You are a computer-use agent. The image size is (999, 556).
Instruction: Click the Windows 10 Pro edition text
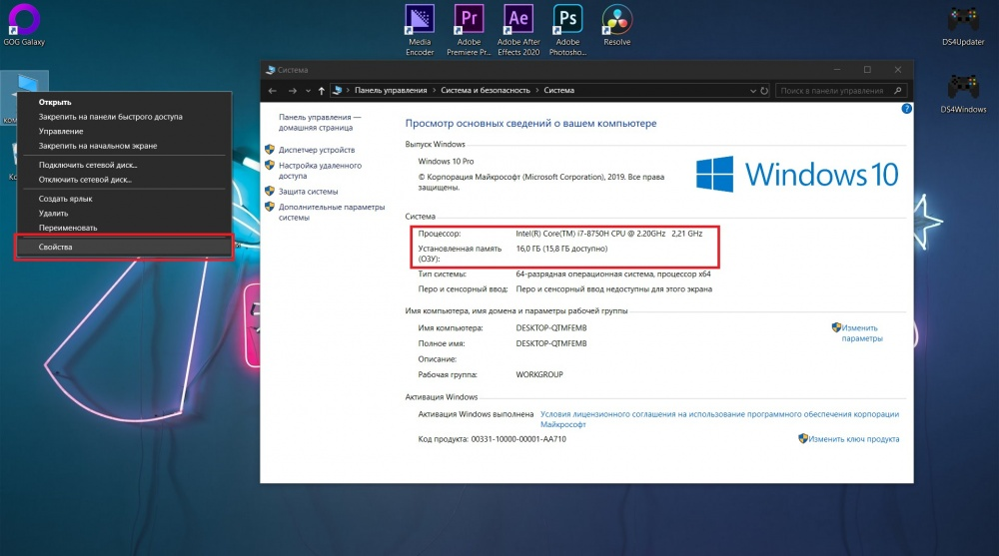pyautogui.click(x=446, y=161)
